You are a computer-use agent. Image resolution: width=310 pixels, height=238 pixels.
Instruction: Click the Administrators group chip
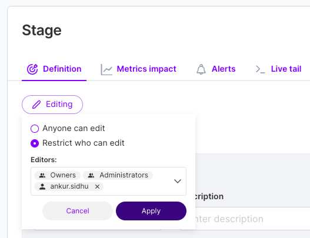[x=118, y=175]
